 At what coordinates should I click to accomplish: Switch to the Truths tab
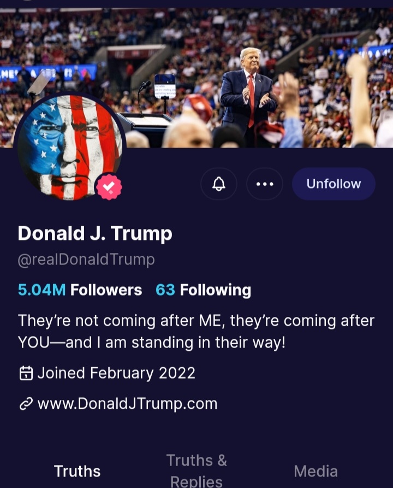pyautogui.click(x=77, y=471)
